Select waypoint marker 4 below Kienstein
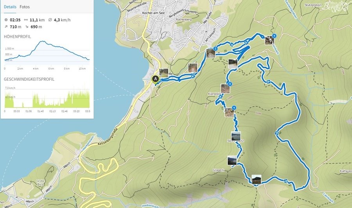This screenshot has height=208, width=352. point(234,108)
